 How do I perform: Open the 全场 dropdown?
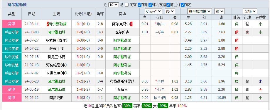pyautogui.click(x=250, y=11)
